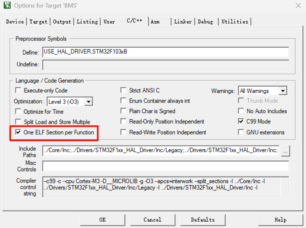Click the Cancel button
This screenshot has height=228, width=306.
click(153, 220)
